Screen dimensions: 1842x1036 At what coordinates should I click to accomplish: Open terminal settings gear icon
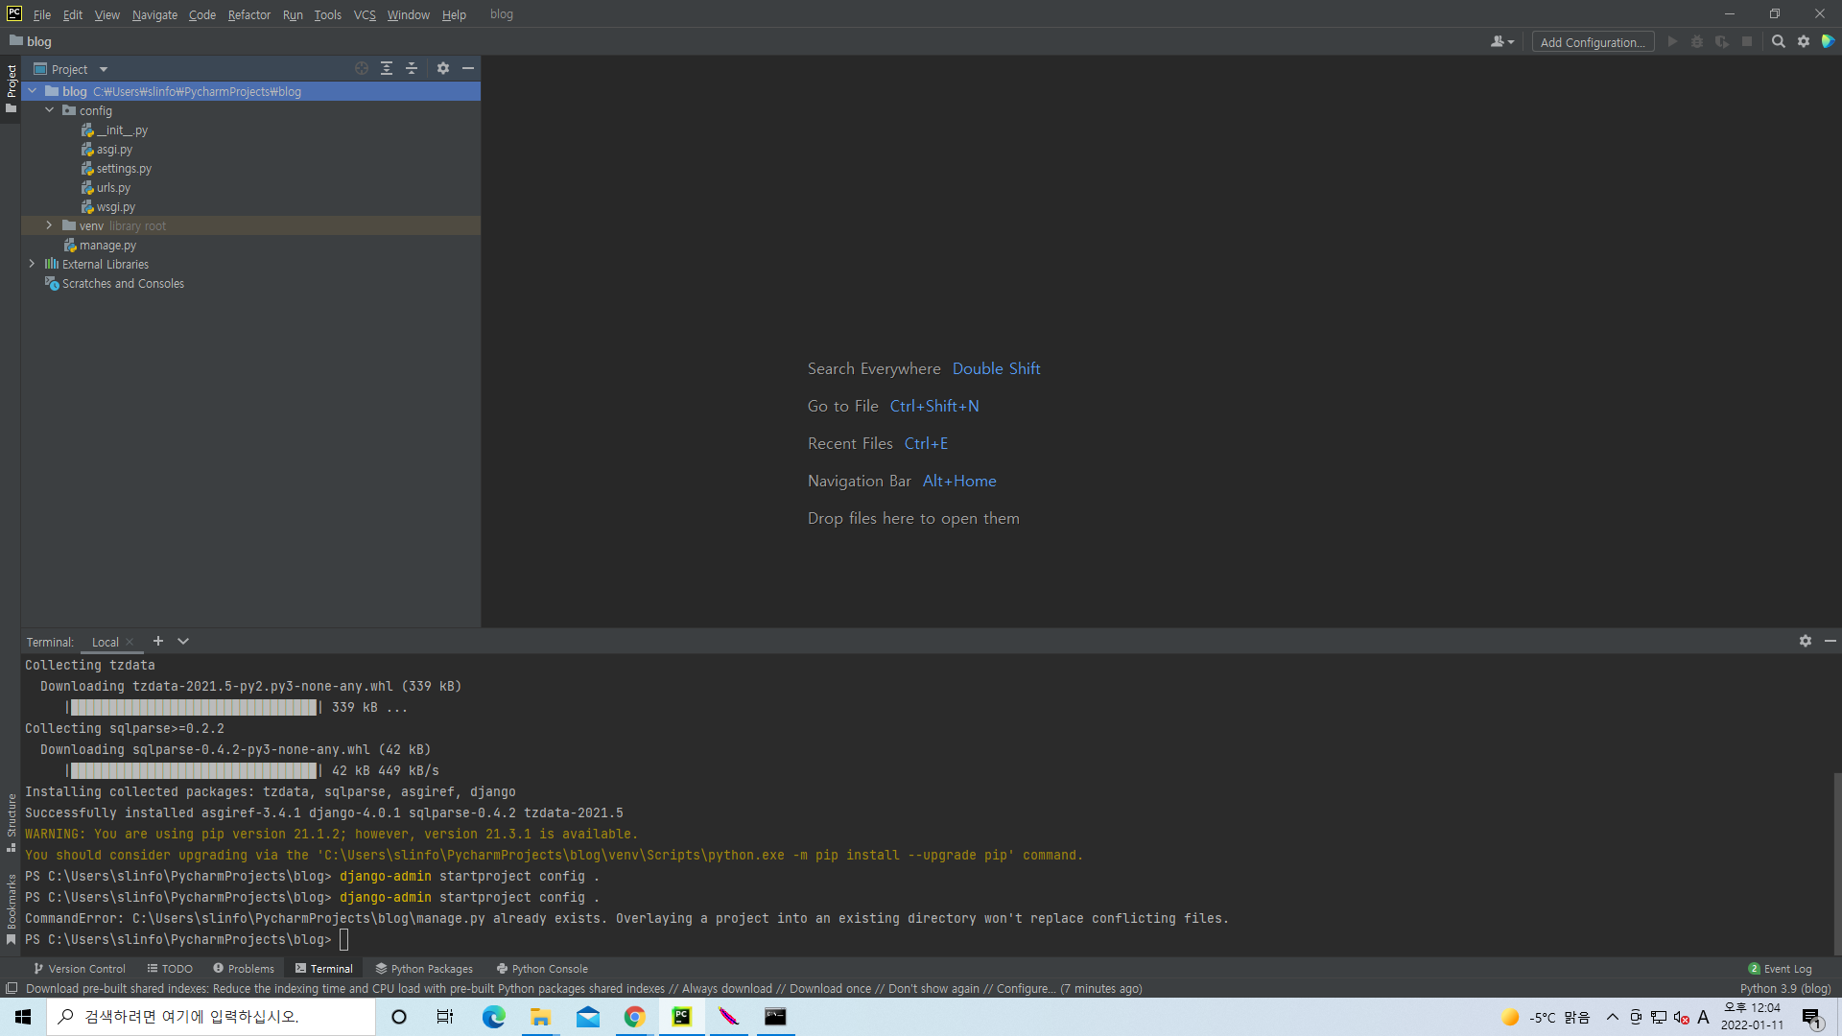pyautogui.click(x=1805, y=641)
